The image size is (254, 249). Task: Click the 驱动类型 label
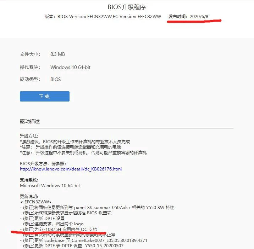pos(30,79)
